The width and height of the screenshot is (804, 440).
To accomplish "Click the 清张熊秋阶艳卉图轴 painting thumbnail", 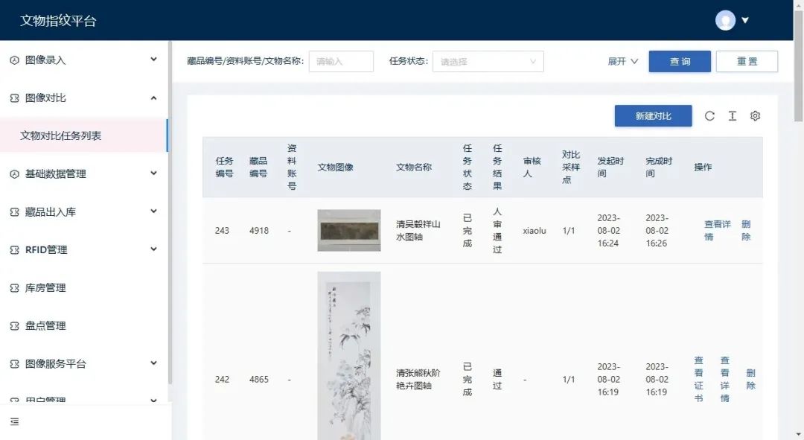I will 348,355.
